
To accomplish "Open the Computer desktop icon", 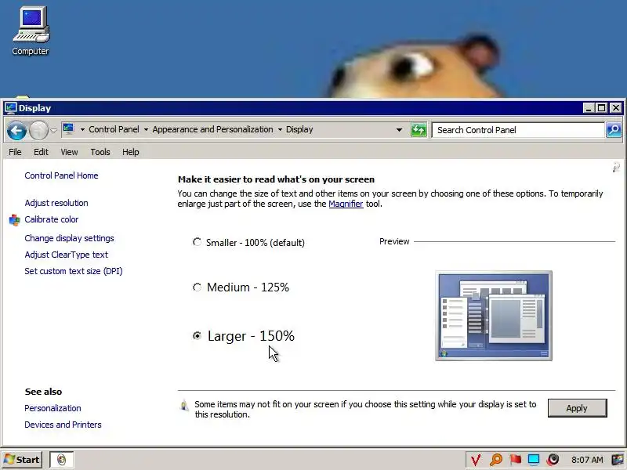I will 31,31.
